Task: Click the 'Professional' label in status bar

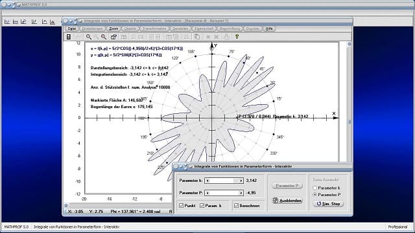Action: coord(397,227)
